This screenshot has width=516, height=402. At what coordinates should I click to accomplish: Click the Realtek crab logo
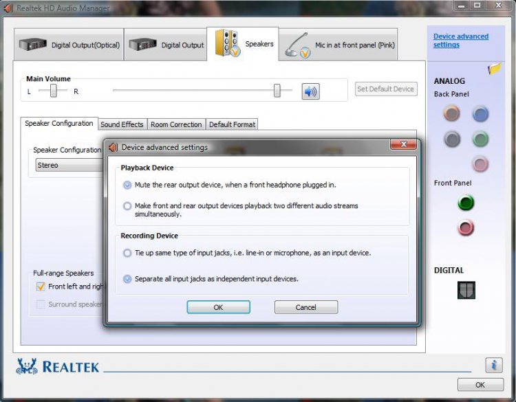pos(27,366)
